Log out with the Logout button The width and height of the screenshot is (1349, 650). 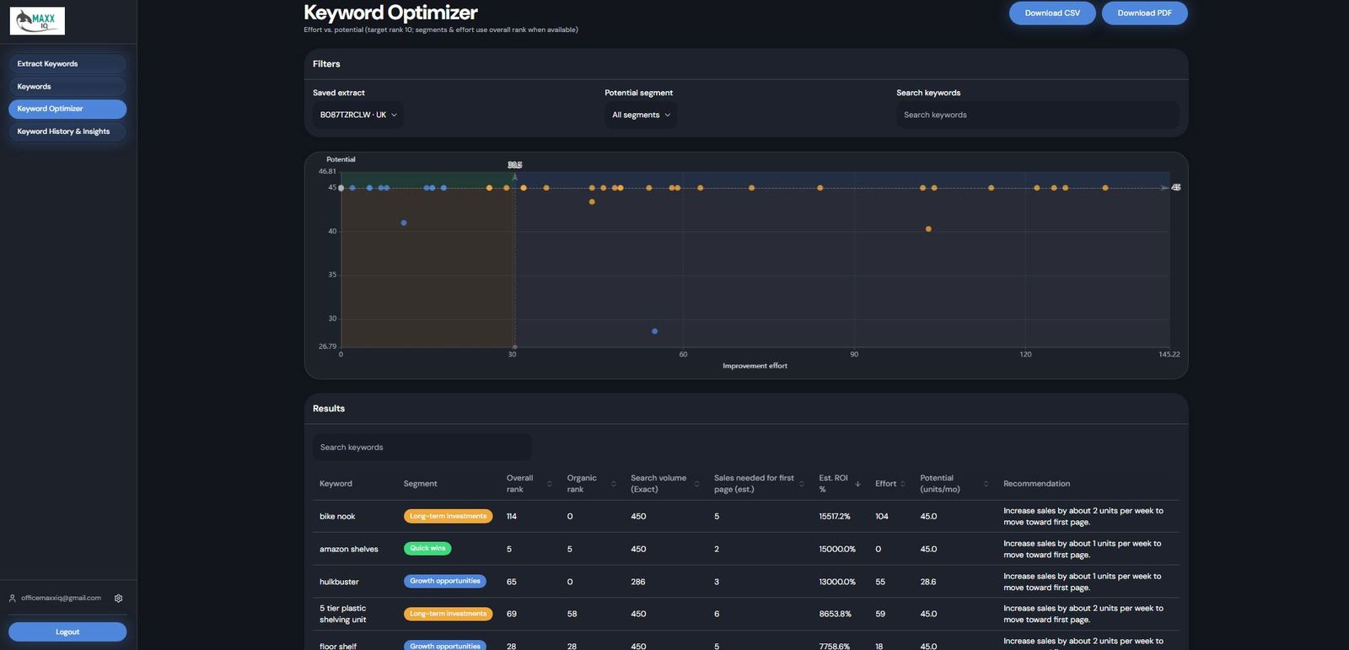tap(67, 632)
